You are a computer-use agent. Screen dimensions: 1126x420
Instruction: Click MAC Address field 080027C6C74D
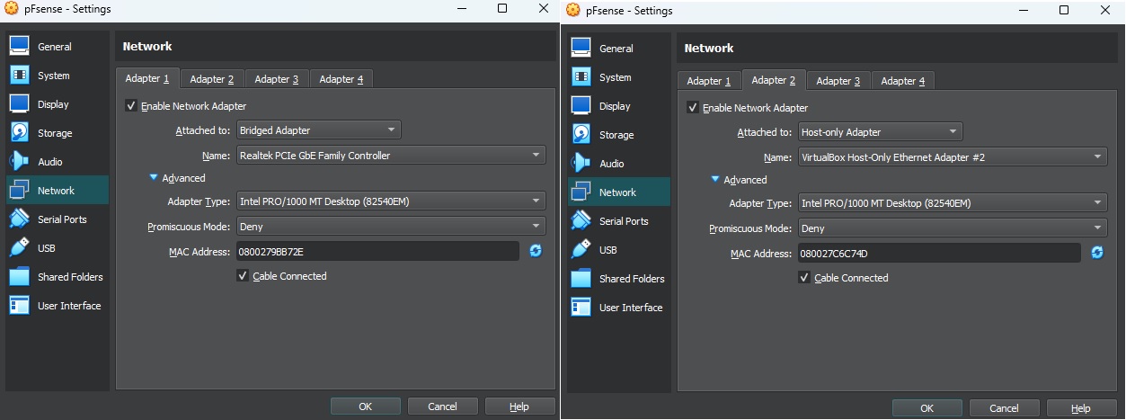[x=939, y=253]
